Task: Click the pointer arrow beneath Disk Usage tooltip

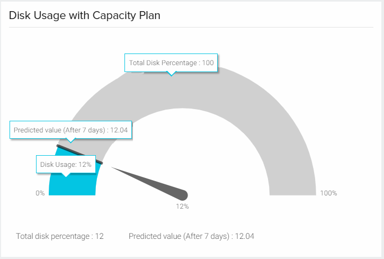Action: click(66, 175)
